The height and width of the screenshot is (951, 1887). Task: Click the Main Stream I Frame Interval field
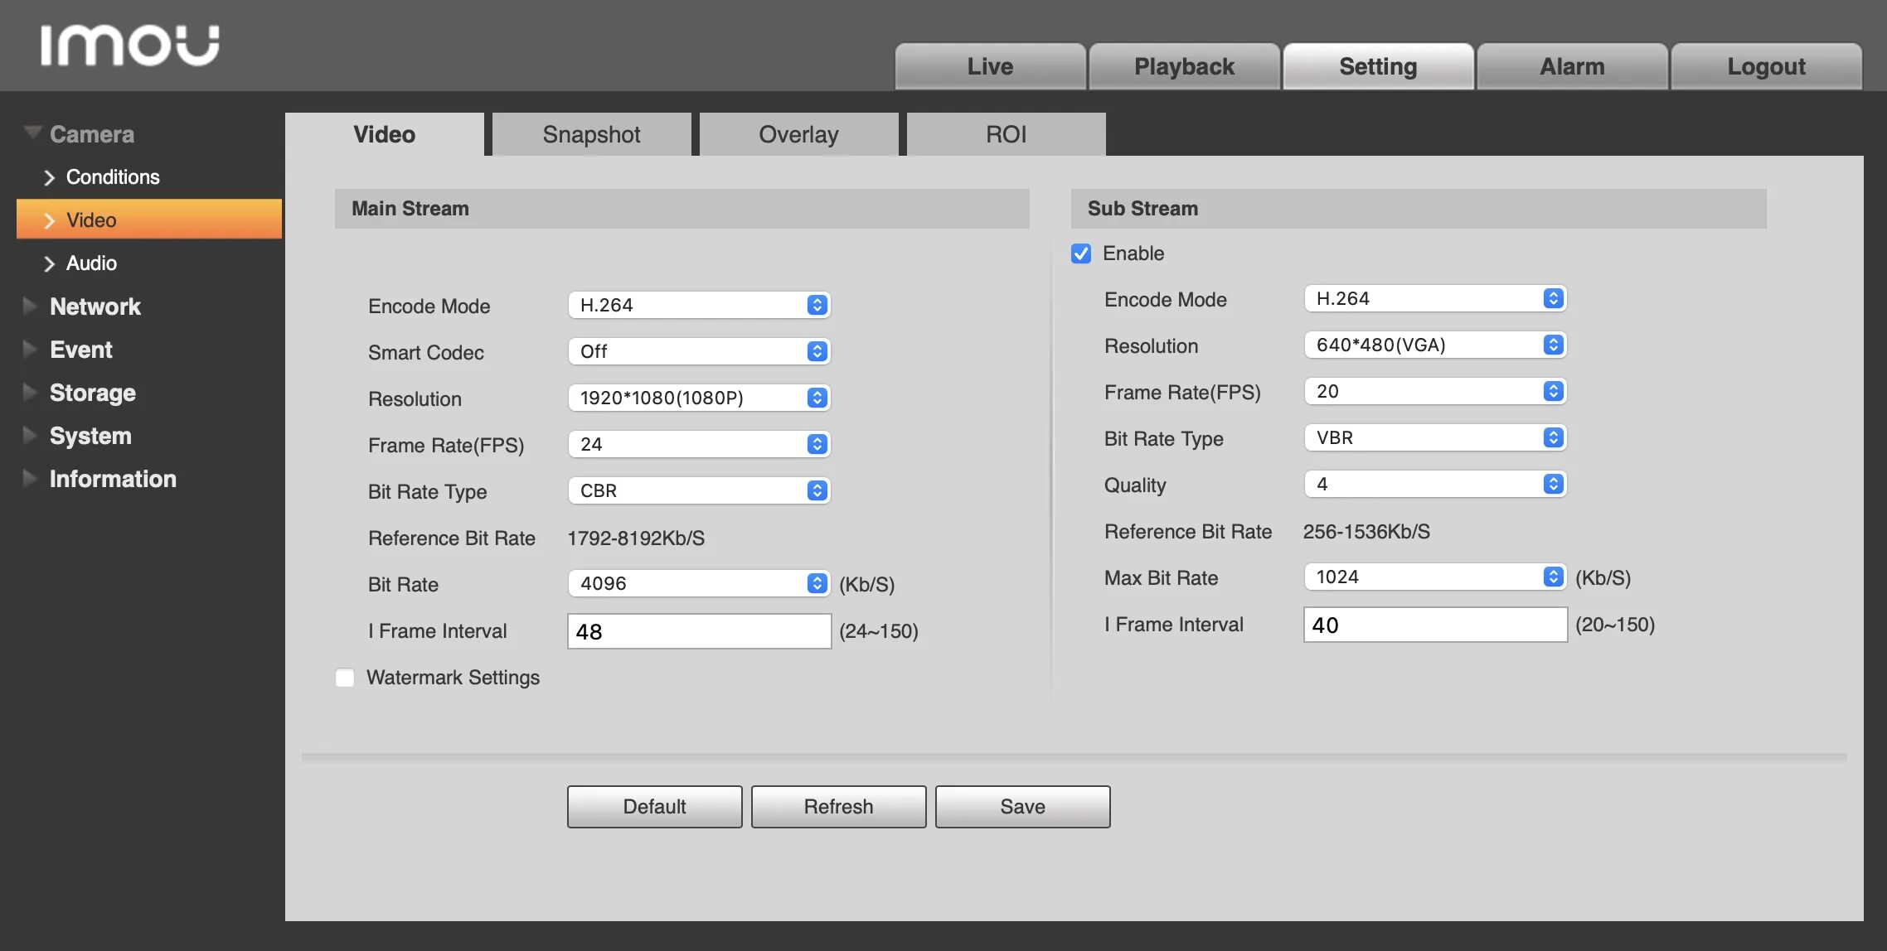coord(698,631)
